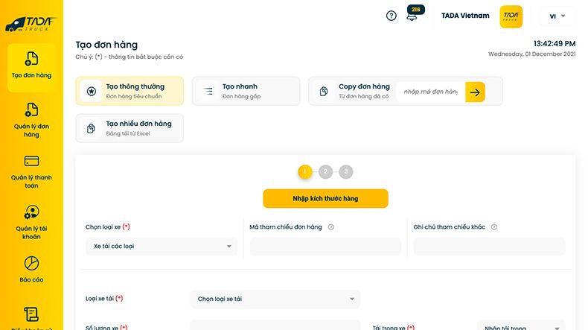Open Quản lý thanh toán card icon
Screen dimensions: 588x330
tap(31, 161)
